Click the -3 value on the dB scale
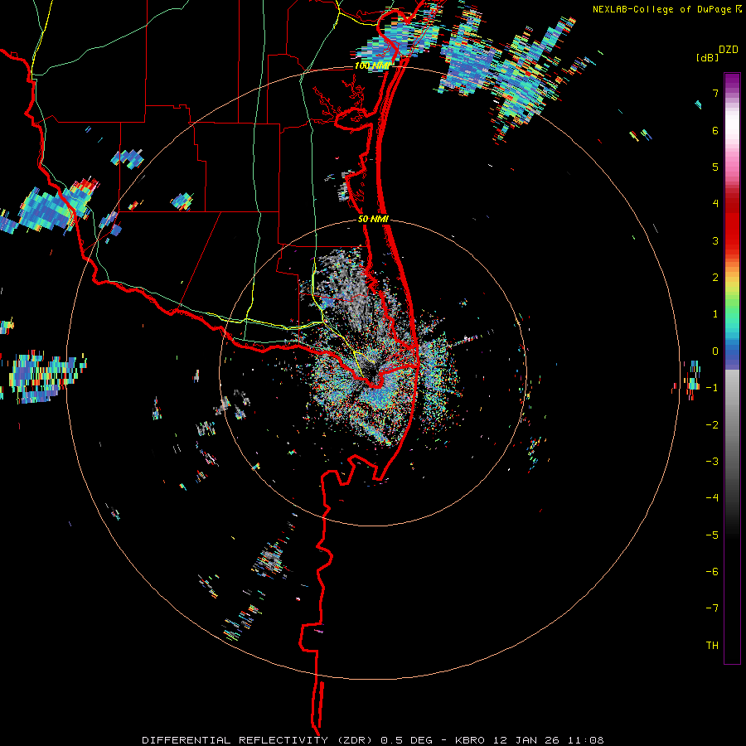 (712, 462)
